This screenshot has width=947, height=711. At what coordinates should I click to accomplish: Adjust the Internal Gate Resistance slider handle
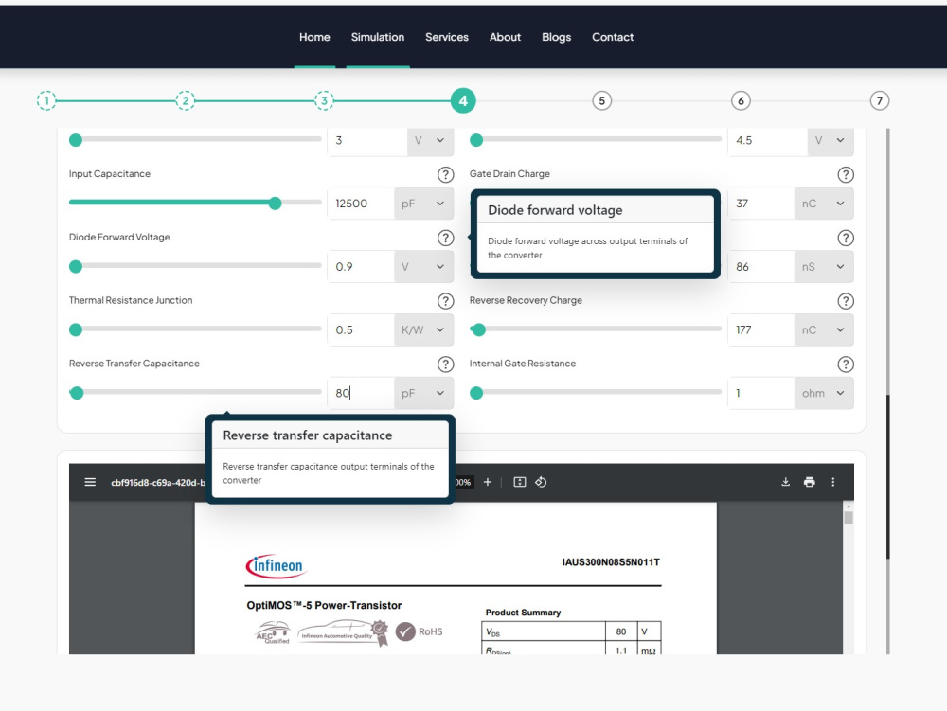pos(476,394)
